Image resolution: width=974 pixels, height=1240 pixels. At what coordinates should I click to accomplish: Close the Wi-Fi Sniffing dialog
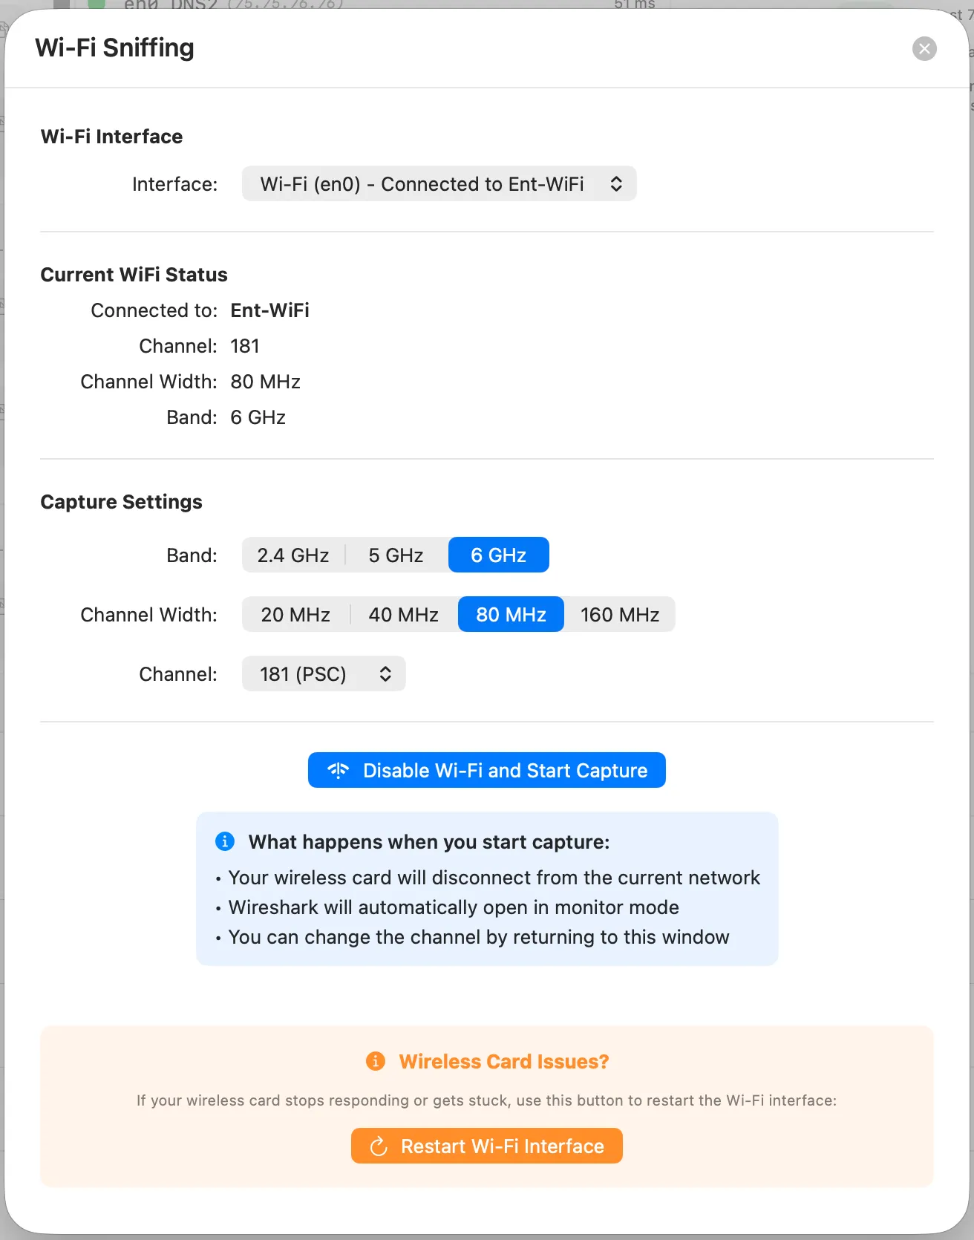(x=924, y=49)
